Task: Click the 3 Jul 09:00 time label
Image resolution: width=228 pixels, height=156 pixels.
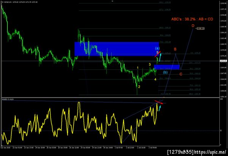Action: click(x=153, y=148)
